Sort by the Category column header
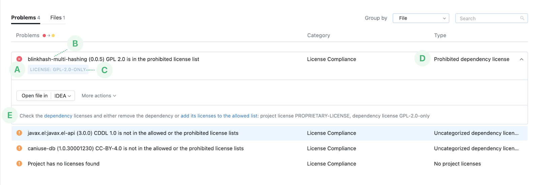This screenshot has width=539, height=185. (x=318, y=35)
